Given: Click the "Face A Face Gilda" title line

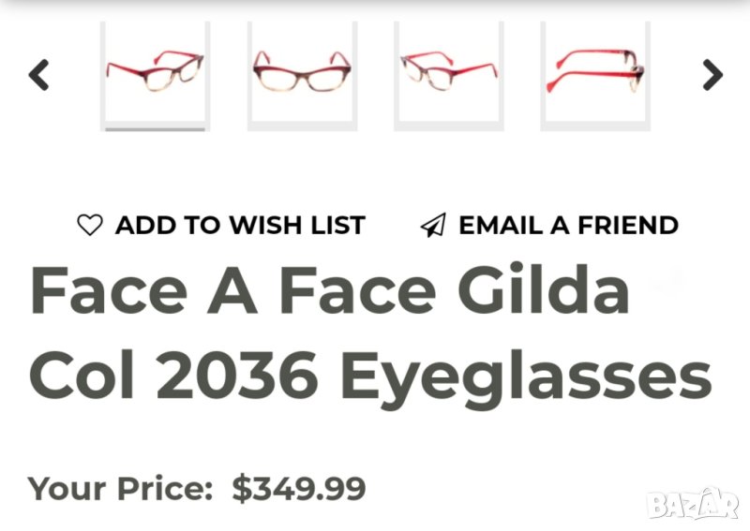Looking at the screenshot, I should pos(330,290).
